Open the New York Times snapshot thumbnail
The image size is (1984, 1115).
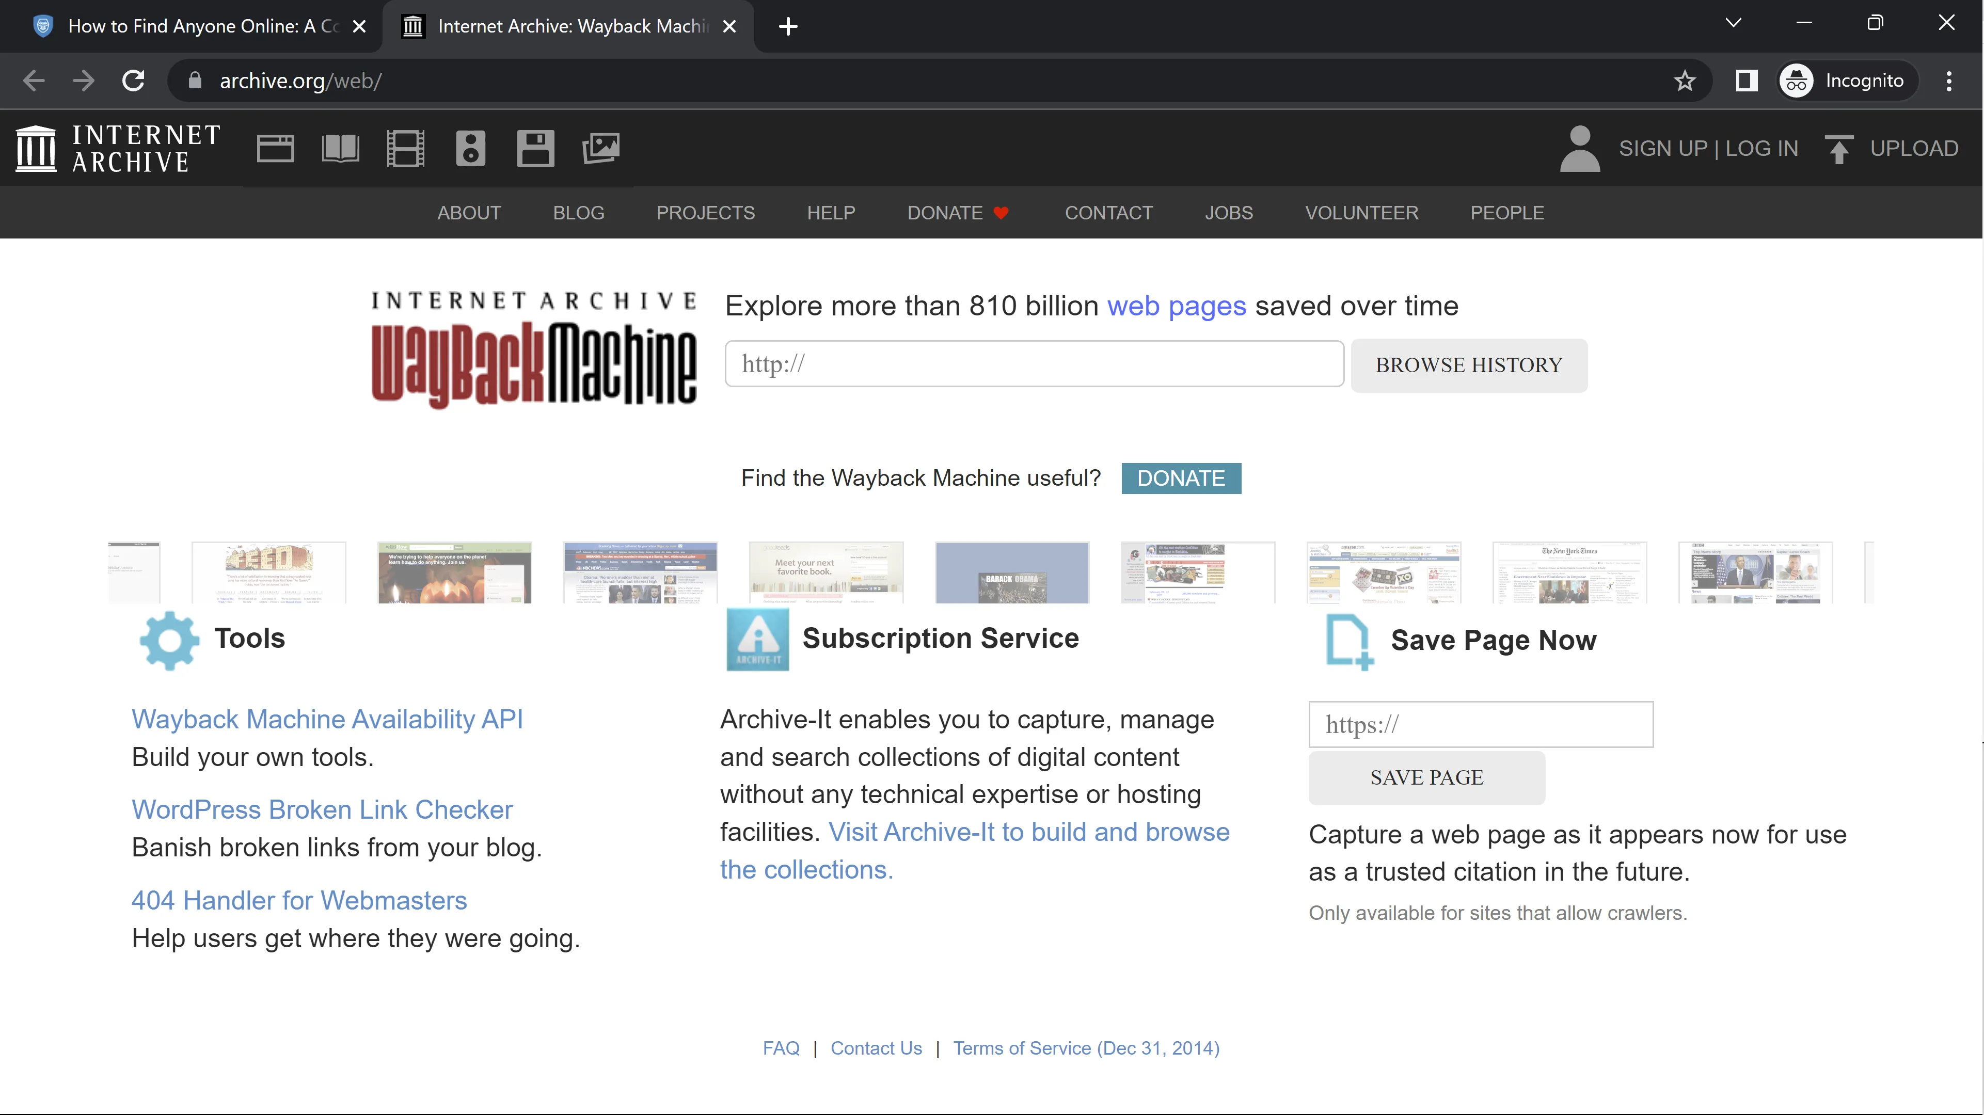point(1569,573)
